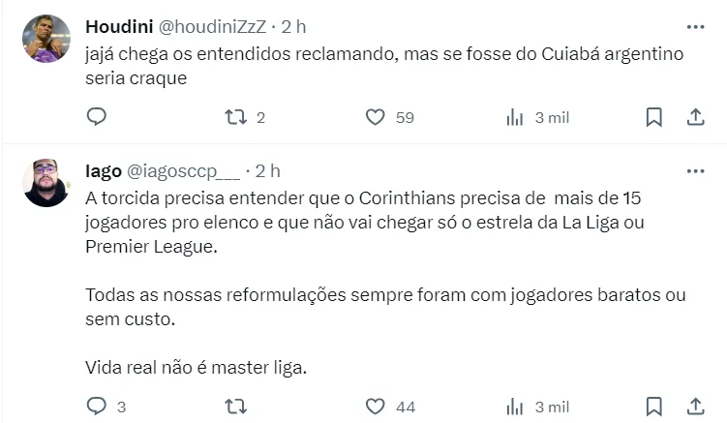Reply to Houdini's tweet
This screenshot has width=727, height=423.
[x=97, y=117]
